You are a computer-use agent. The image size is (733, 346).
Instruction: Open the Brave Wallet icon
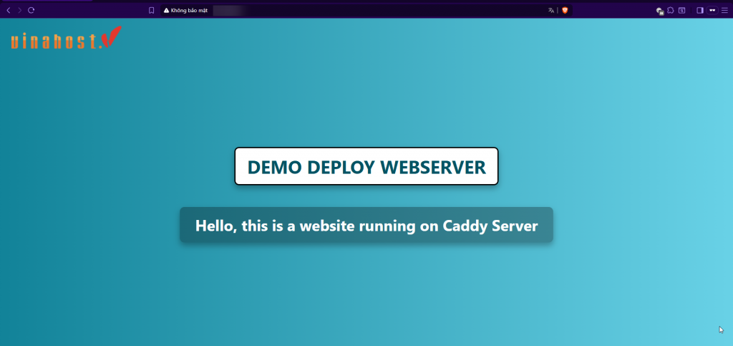pyautogui.click(x=682, y=11)
